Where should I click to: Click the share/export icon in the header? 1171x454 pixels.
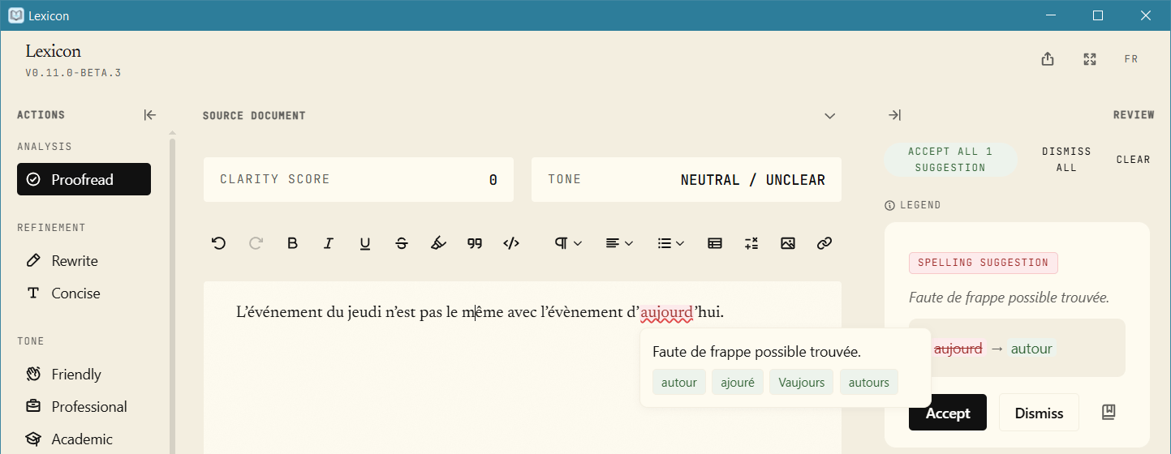click(x=1048, y=59)
